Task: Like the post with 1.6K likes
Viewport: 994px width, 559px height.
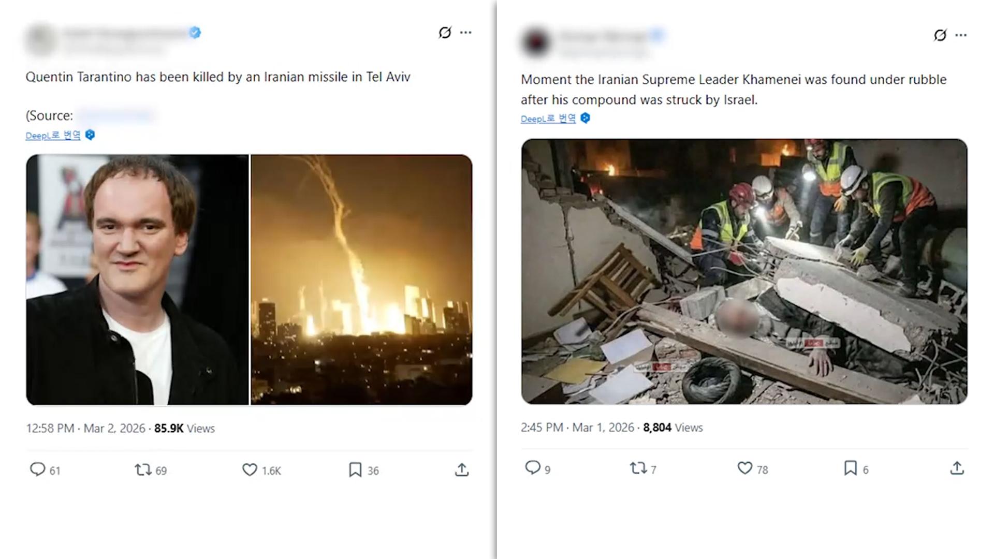Action: point(250,469)
